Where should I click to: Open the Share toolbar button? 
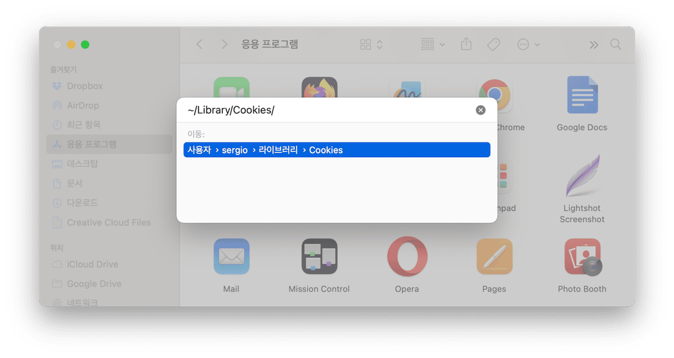466,44
